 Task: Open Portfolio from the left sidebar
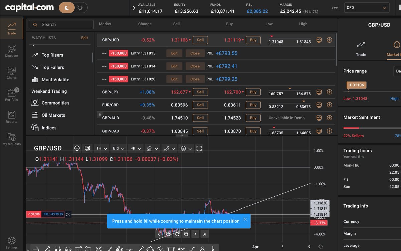11,93
